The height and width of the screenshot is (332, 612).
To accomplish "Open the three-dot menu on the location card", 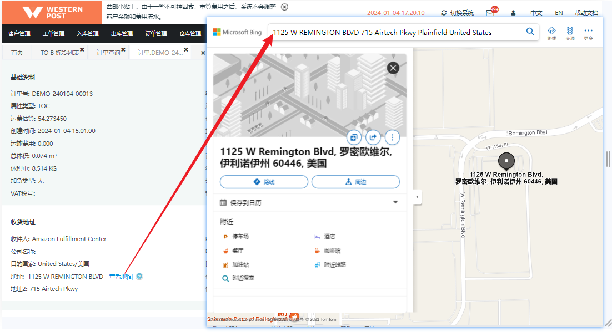I will (392, 137).
